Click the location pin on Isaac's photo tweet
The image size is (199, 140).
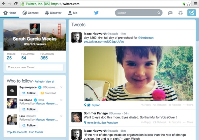[x=85, y=105]
